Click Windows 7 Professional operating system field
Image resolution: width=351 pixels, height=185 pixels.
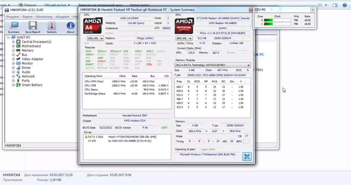pyautogui.click(x=207, y=154)
